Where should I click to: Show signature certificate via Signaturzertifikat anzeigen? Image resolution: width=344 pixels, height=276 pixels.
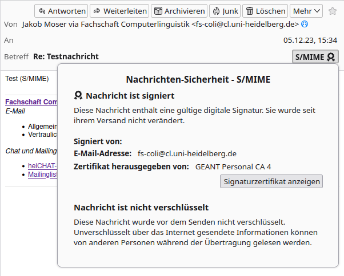point(271,181)
